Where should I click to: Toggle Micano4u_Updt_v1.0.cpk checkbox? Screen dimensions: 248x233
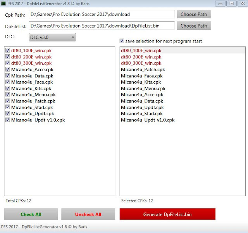coord(8,120)
